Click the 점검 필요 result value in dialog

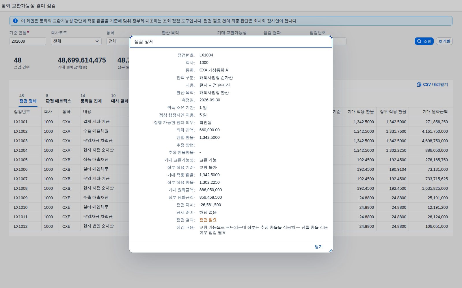pos(208,220)
